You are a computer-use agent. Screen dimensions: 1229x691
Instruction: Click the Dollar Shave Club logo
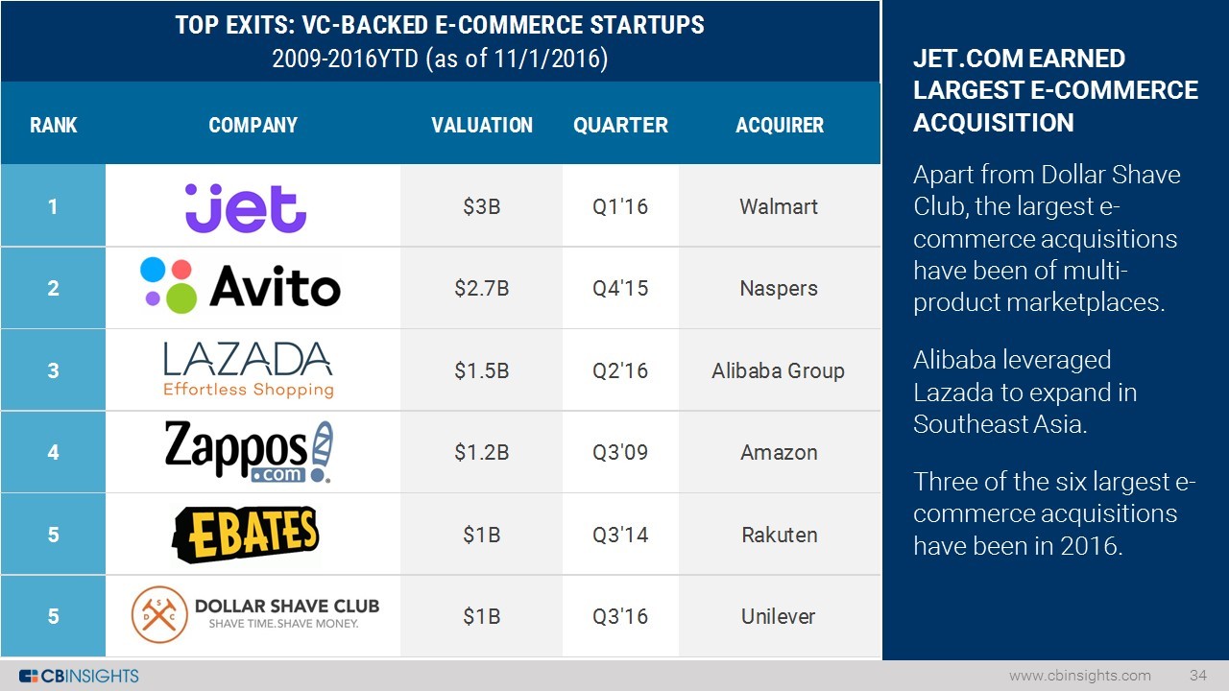[x=255, y=615]
